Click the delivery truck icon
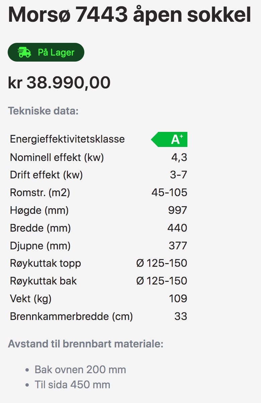The image size is (261, 403). pyautogui.click(x=24, y=52)
